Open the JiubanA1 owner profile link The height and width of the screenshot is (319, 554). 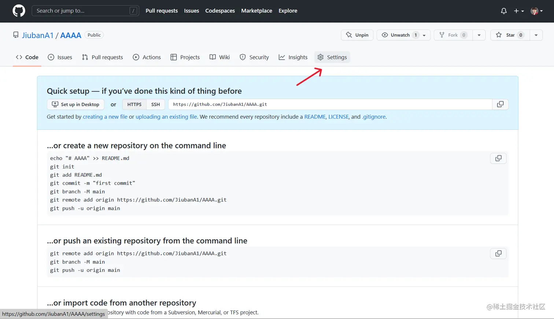pyautogui.click(x=38, y=35)
